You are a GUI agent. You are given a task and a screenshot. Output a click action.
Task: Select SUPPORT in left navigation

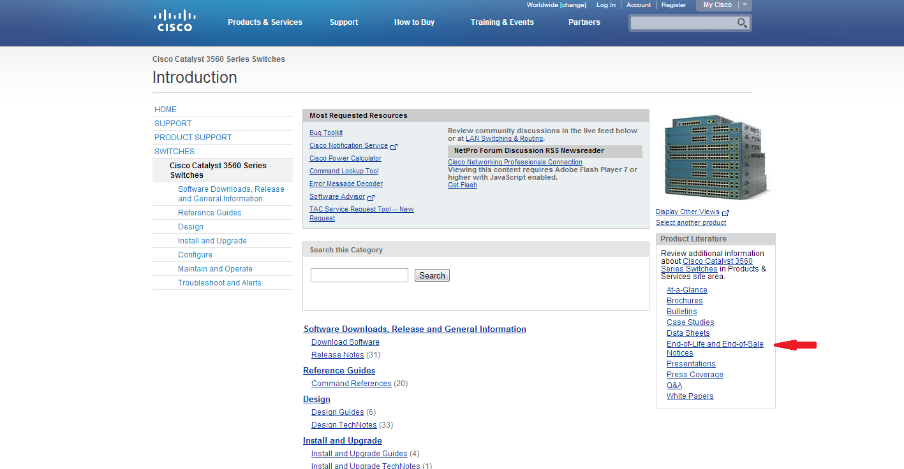coord(173,124)
